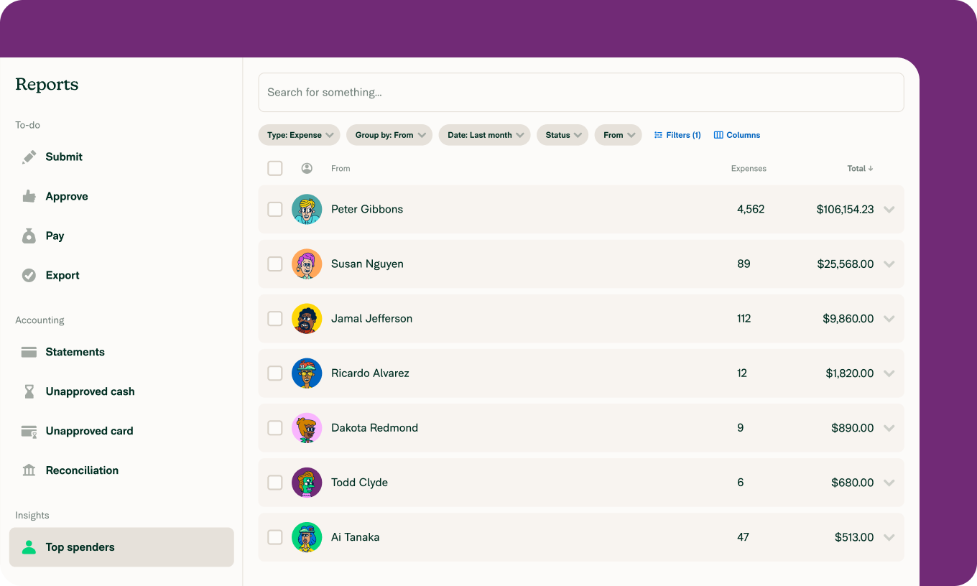The height and width of the screenshot is (586, 977).
Task: Click the Approve thumbs-up icon
Action: coord(29,195)
